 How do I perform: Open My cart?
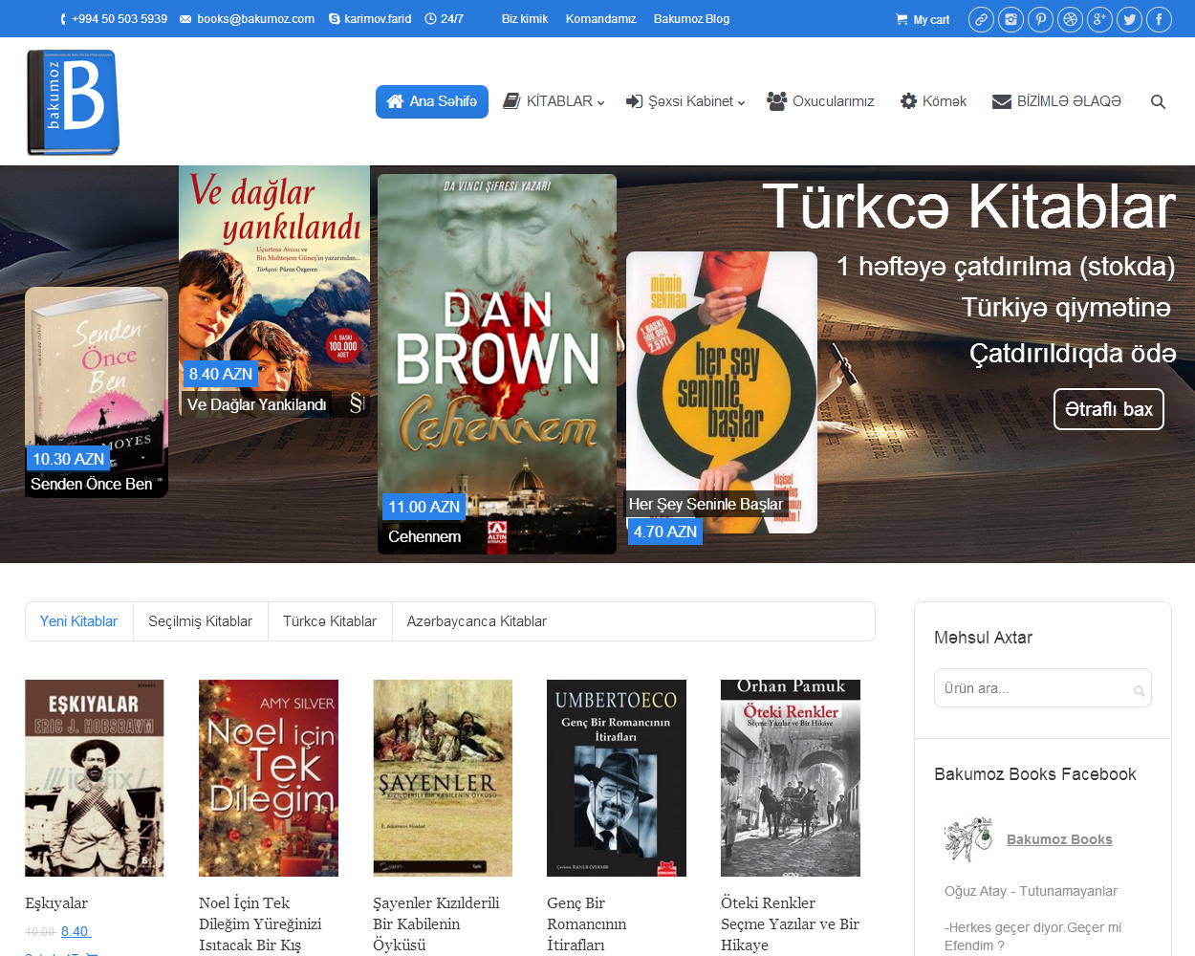[923, 19]
